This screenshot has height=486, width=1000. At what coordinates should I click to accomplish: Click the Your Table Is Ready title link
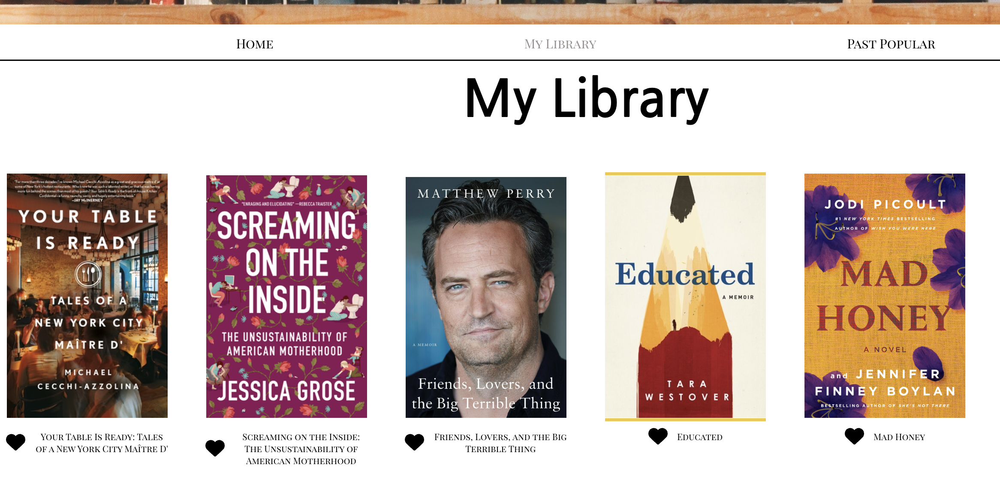[102, 443]
